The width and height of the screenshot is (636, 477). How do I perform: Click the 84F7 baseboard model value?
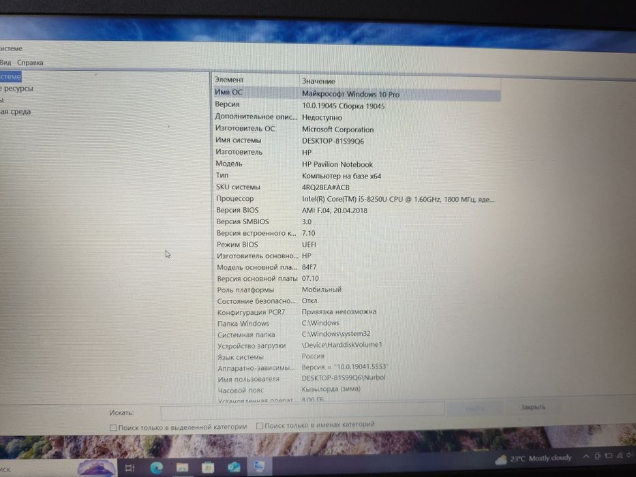(309, 267)
